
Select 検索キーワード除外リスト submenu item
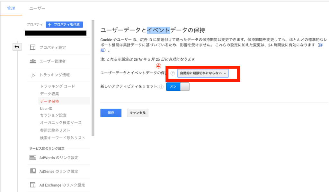click(x=63, y=138)
